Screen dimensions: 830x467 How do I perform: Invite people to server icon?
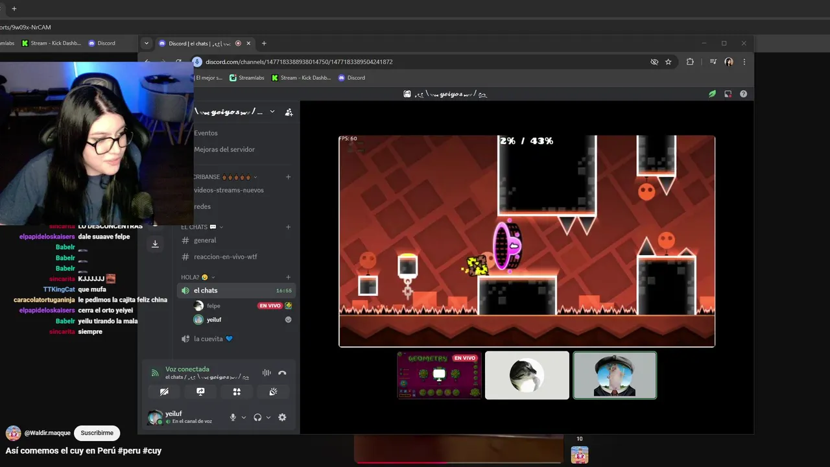[x=289, y=112]
